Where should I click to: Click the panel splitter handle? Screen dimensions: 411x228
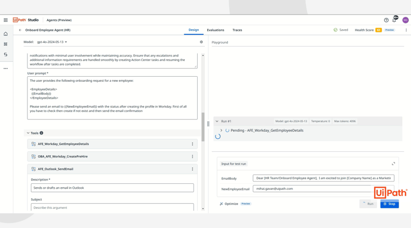pyautogui.click(x=208, y=124)
